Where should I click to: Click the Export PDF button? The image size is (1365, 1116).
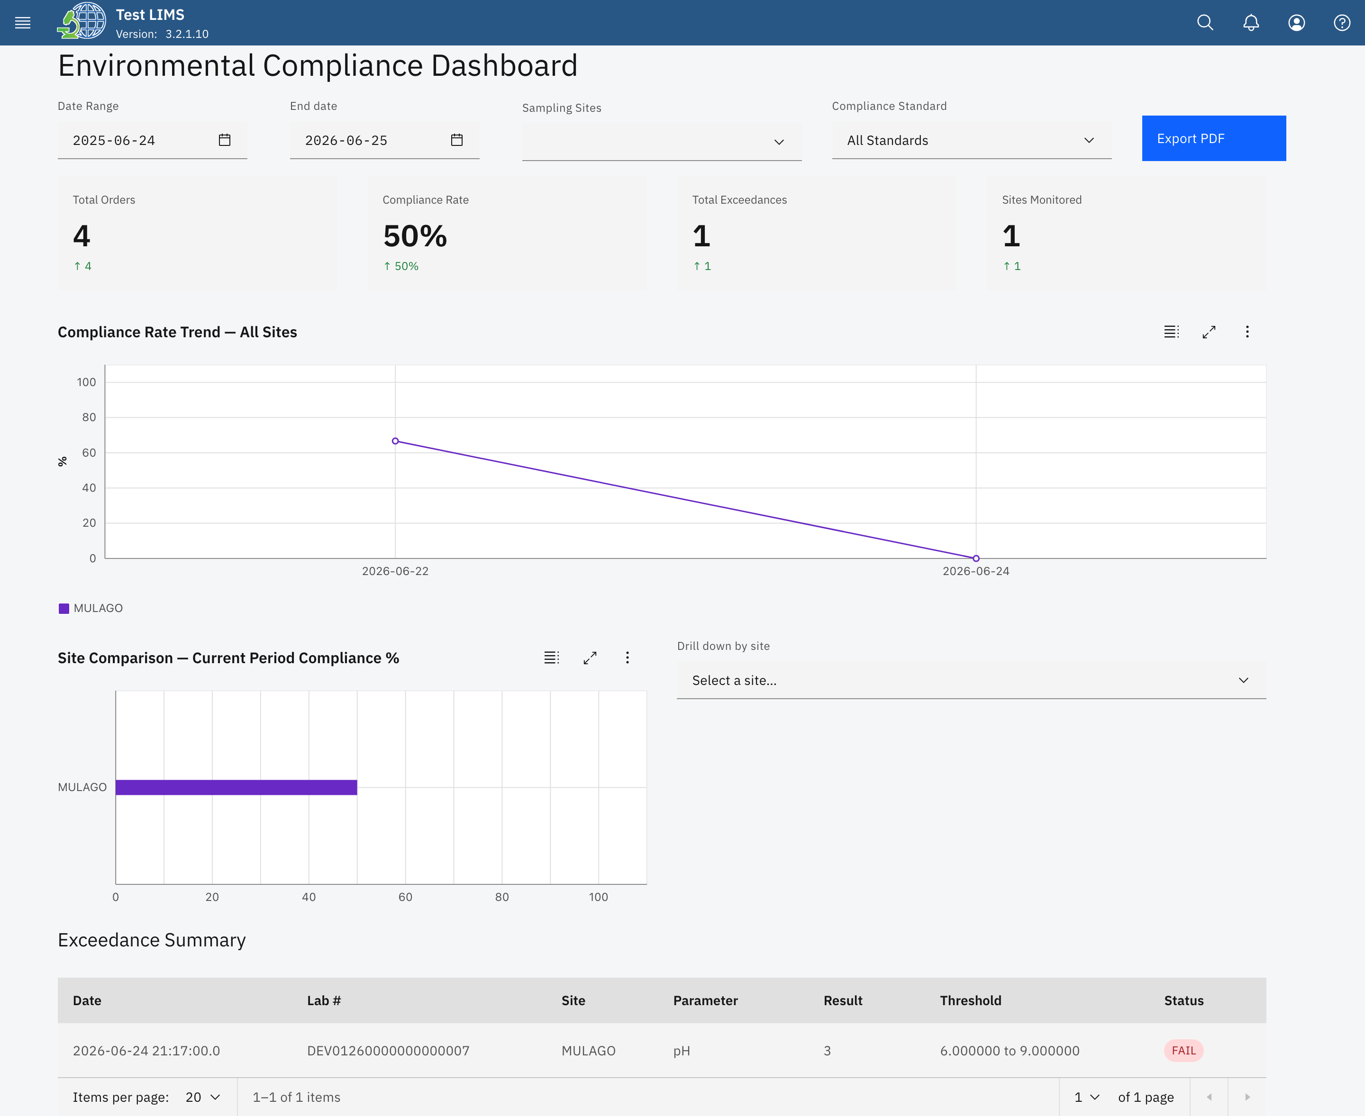(x=1214, y=138)
